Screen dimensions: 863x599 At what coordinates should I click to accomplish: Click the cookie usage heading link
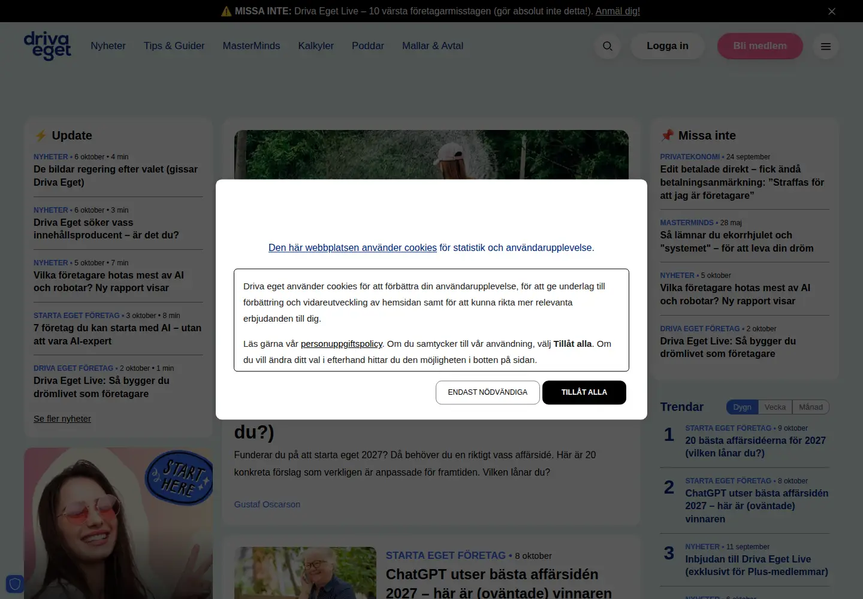pyautogui.click(x=352, y=248)
